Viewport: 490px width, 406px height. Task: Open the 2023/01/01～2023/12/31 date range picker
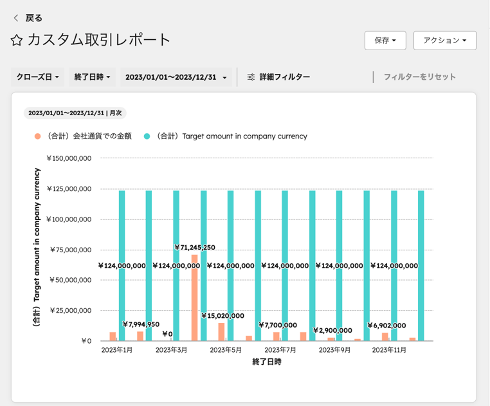[176, 77]
